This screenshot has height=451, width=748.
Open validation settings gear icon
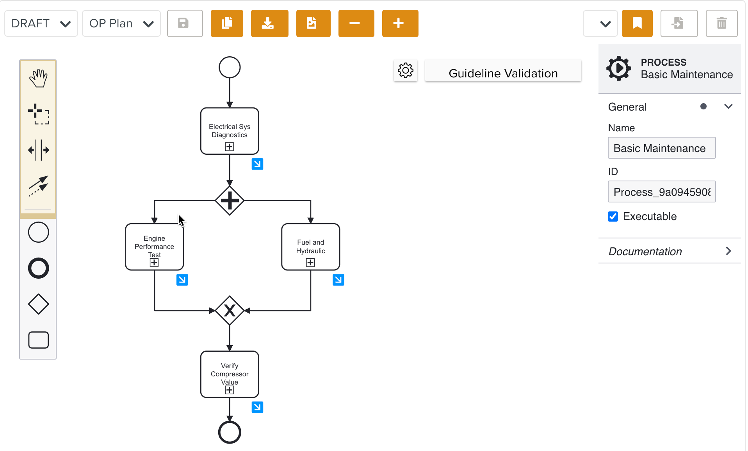(405, 71)
